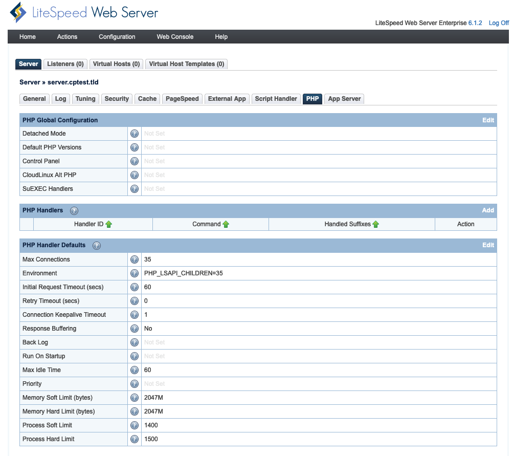This screenshot has height=456, width=513.
Task: Open the Security sub-tab
Action: (117, 99)
